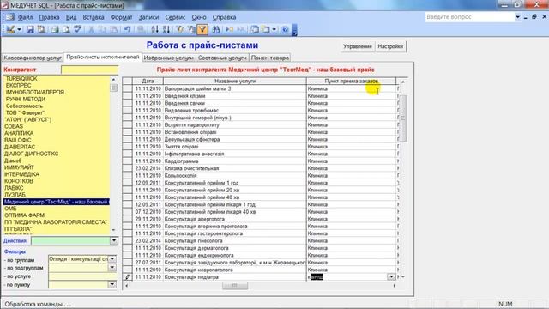Run Spelling check toolbar icon
This screenshot has width=549, height=309.
pyautogui.click(x=78, y=30)
